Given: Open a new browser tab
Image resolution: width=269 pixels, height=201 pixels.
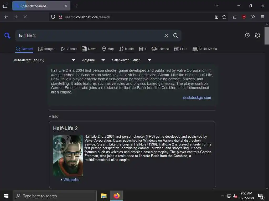Looking at the screenshot, I should (76, 6).
